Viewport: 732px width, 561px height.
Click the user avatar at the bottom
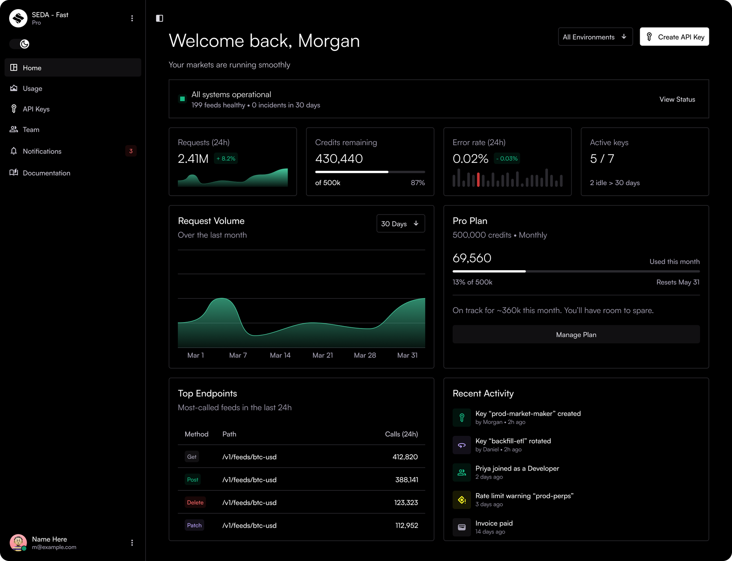pyautogui.click(x=18, y=543)
